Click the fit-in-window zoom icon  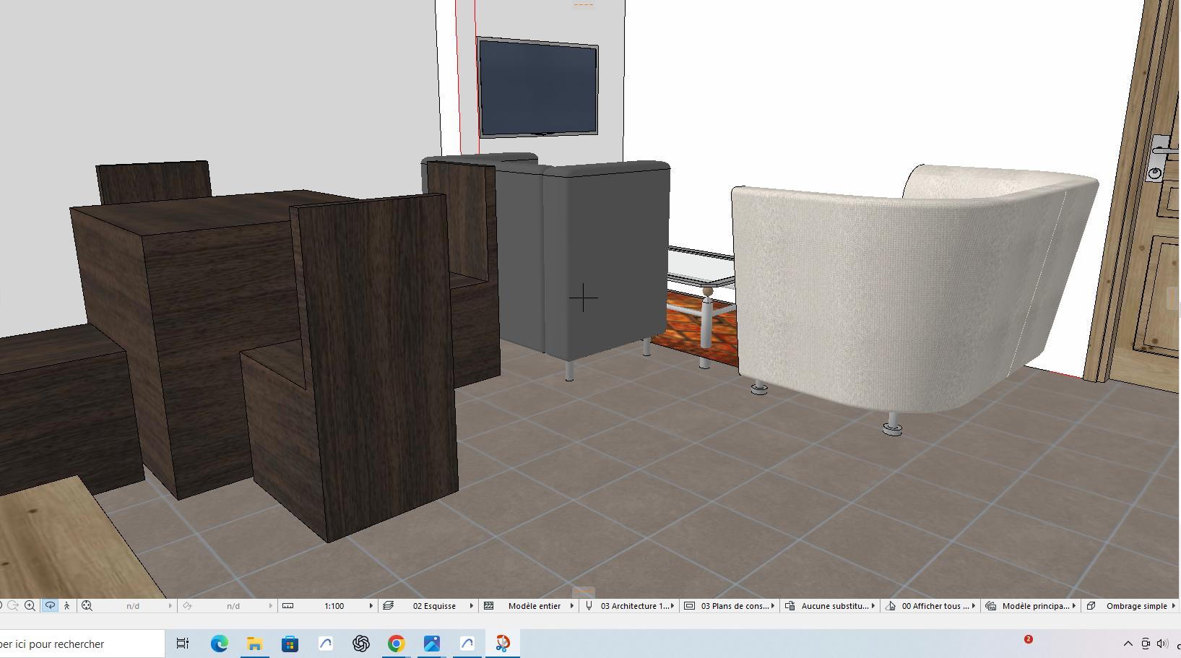click(87, 606)
